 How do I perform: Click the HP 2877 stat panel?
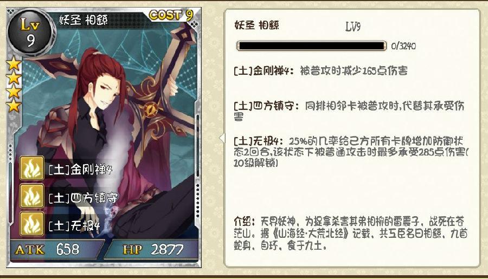(x=152, y=249)
